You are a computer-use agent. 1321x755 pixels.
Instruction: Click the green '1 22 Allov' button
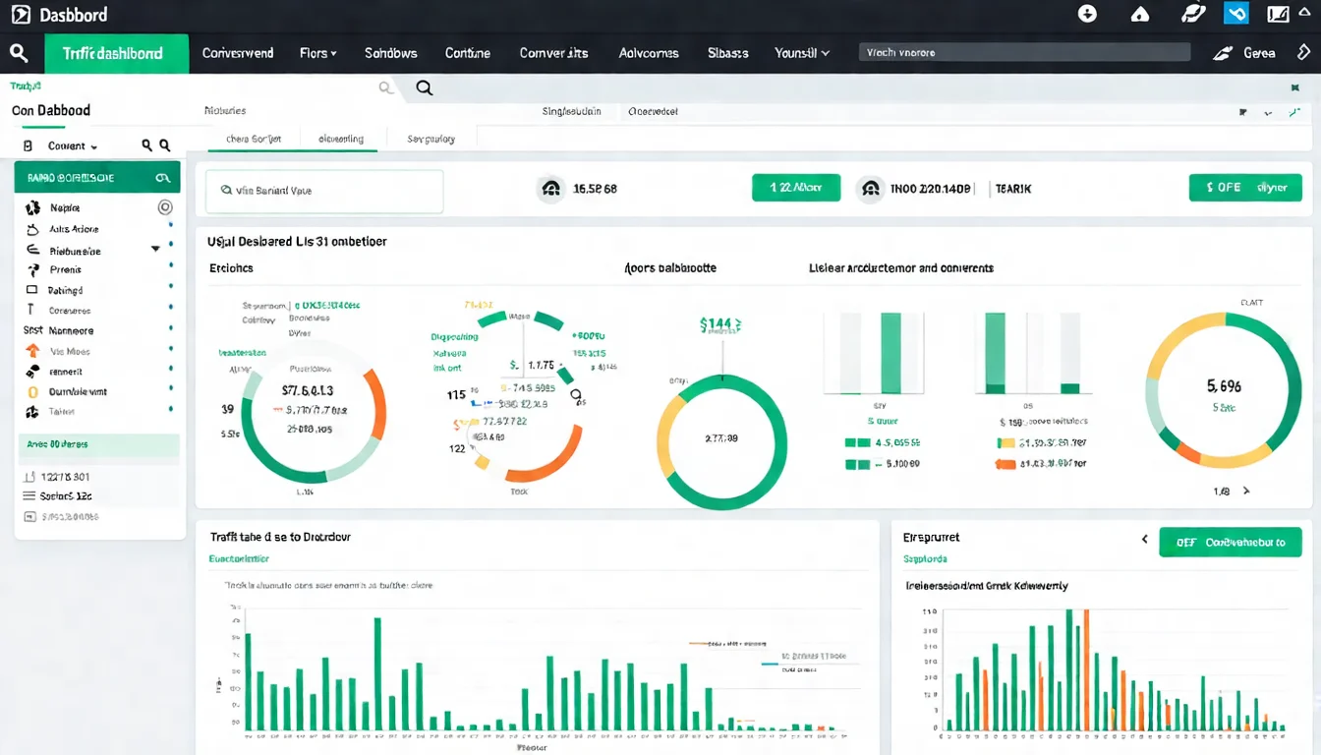pyautogui.click(x=796, y=187)
